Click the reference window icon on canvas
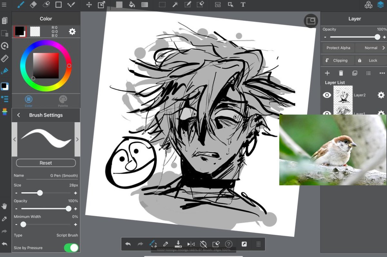Image resolution: width=387 pixels, height=257 pixels. [x=311, y=21]
